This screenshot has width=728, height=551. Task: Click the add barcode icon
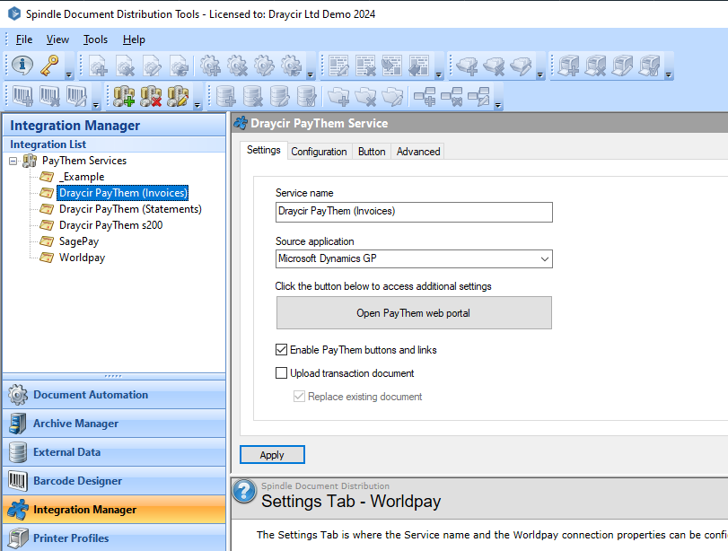(x=22, y=97)
